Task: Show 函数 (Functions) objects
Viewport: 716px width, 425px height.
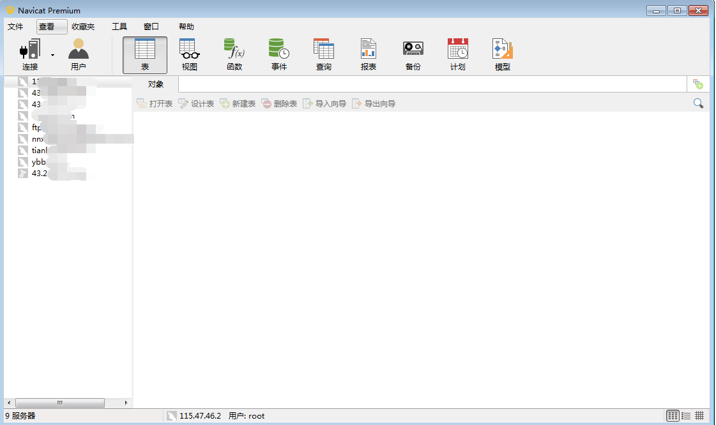Action: coord(234,55)
